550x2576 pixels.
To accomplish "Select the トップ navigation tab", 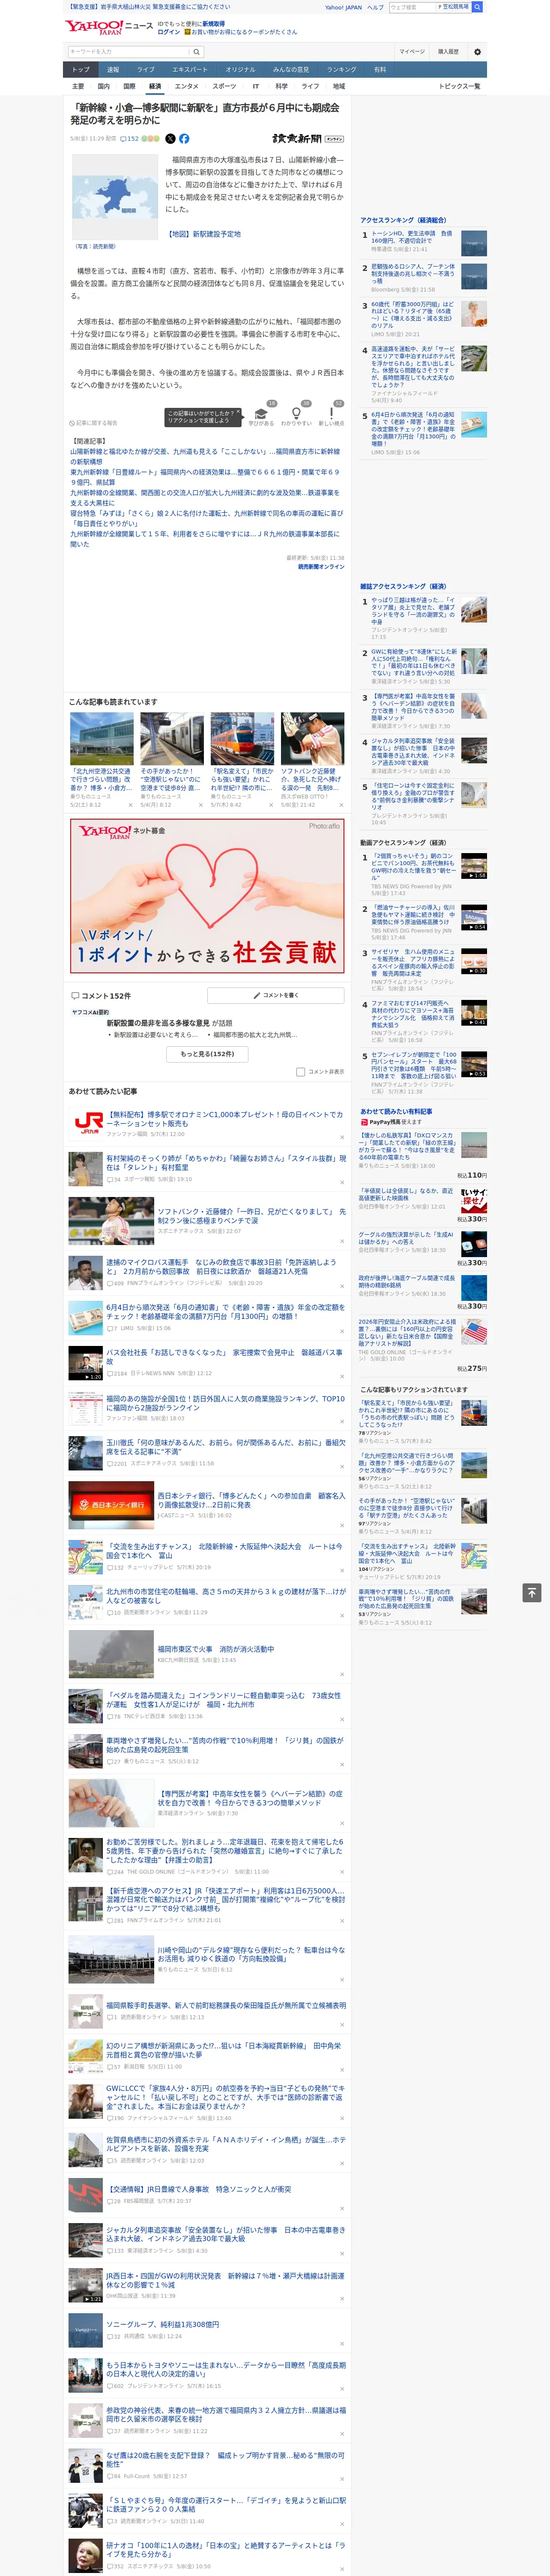I will 81,70.
